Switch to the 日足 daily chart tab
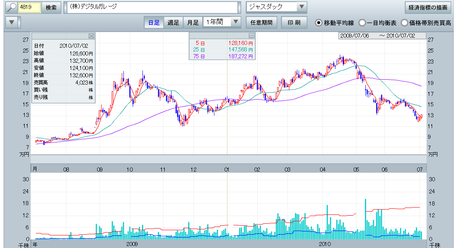 click(x=154, y=23)
